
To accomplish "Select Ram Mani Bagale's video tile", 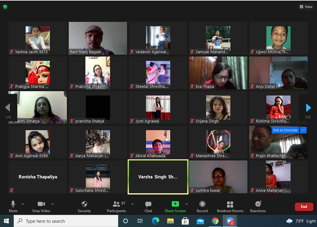I will (x=98, y=38).
